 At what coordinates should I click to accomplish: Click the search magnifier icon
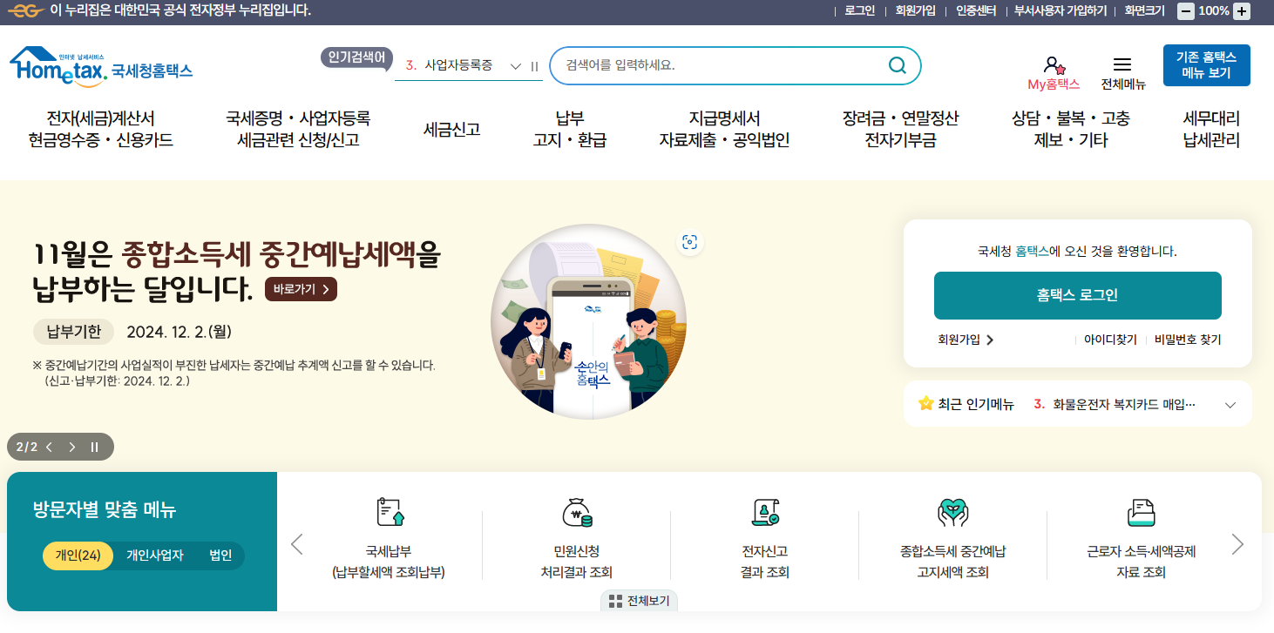(x=897, y=65)
